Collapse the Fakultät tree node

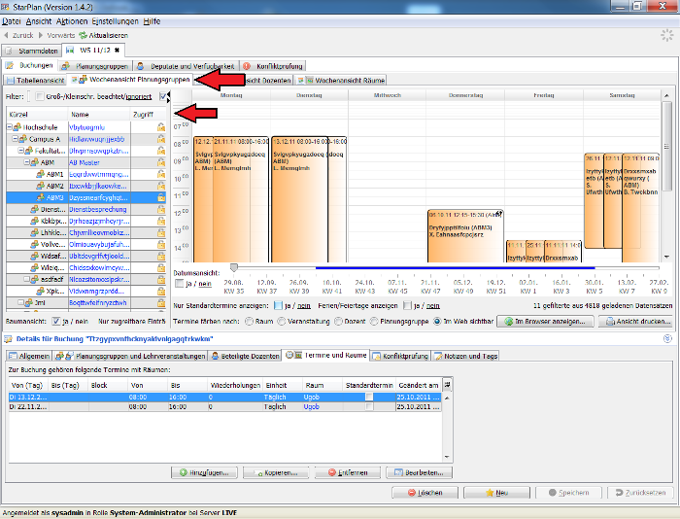coord(20,151)
